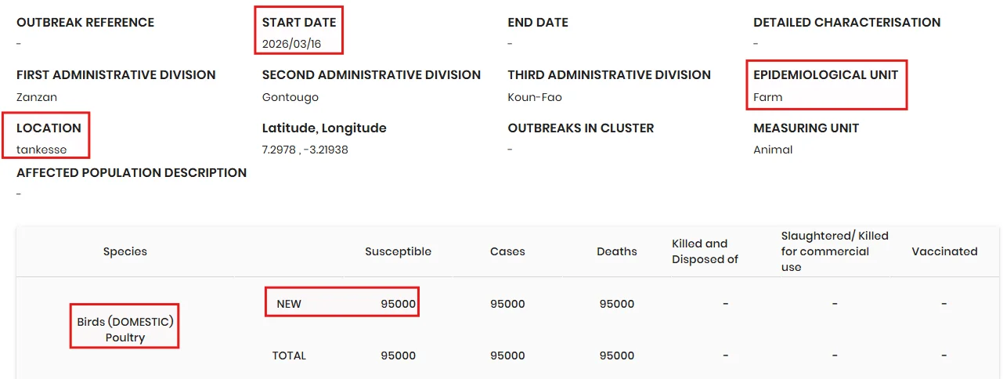Click the Gontougo second division value
The image size is (1003, 379).
(x=290, y=97)
